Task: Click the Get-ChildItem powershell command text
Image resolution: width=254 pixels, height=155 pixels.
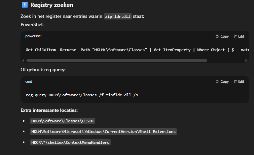Action: pyautogui.click(x=137, y=50)
